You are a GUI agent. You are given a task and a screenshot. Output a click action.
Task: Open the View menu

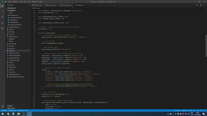pyautogui.click(x=21, y=2)
